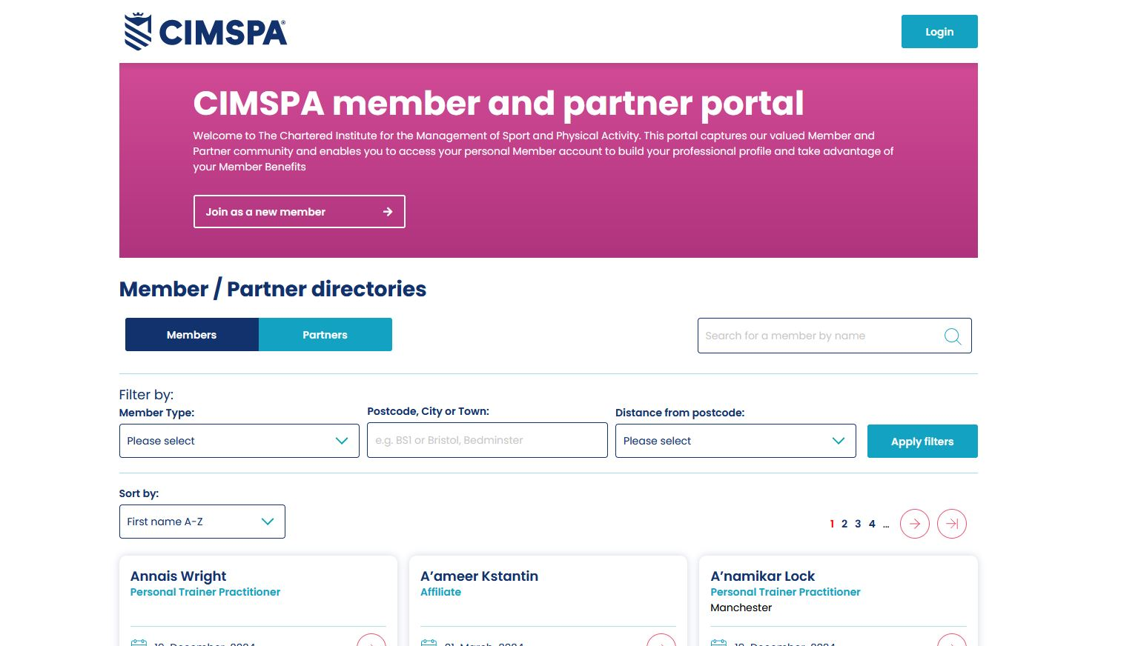Image resolution: width=1121 pixels, height=646 pixels.
Task: Open Annais Wright member profile
Action: coord(178,576)
